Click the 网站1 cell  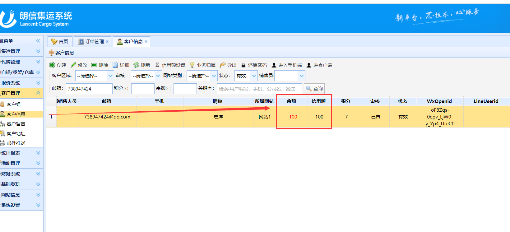[265, 117]
